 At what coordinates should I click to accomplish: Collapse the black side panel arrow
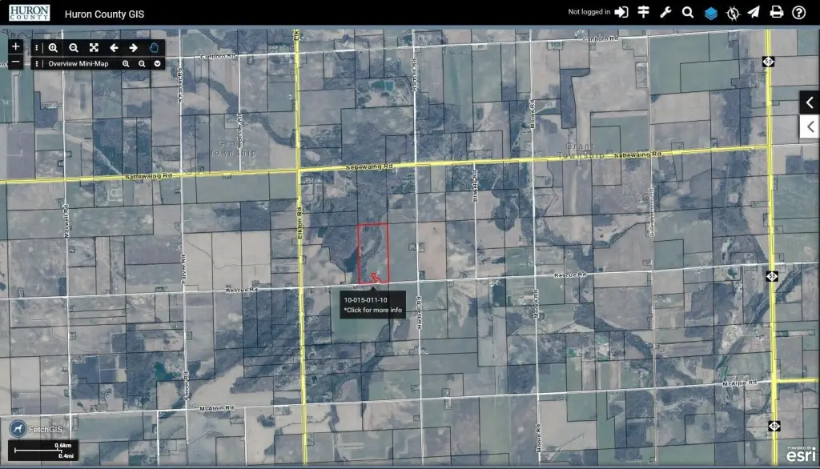810,102
